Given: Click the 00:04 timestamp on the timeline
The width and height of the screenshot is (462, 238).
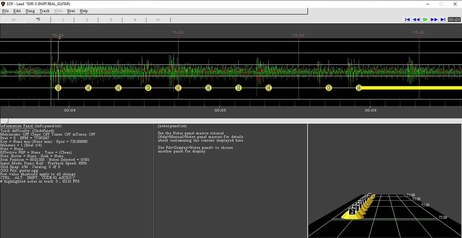Looking at the screenshot, I should coord(70,110).
